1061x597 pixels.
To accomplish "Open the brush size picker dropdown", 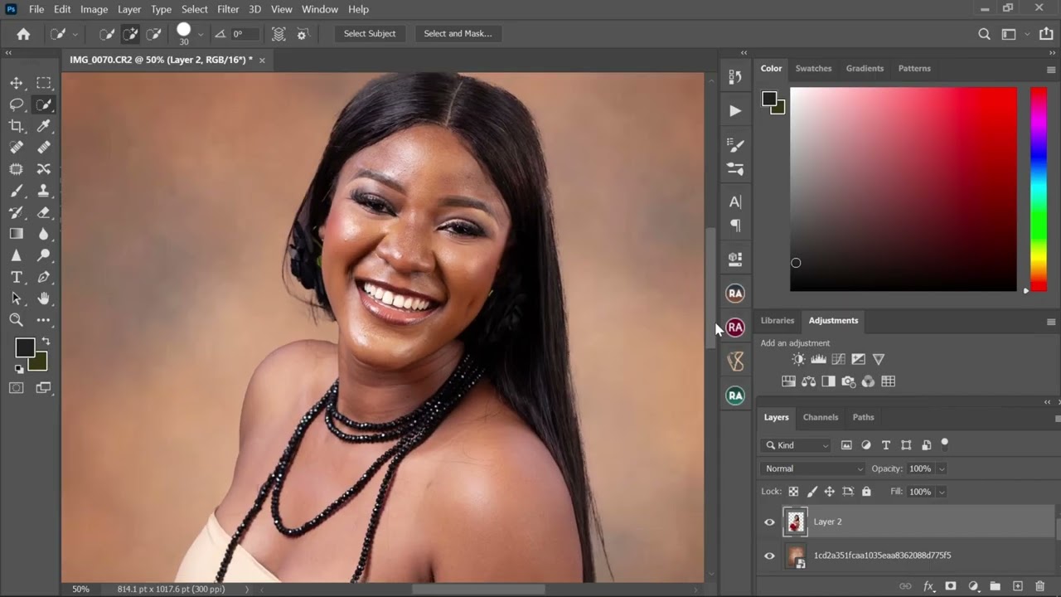I will 201,34.
